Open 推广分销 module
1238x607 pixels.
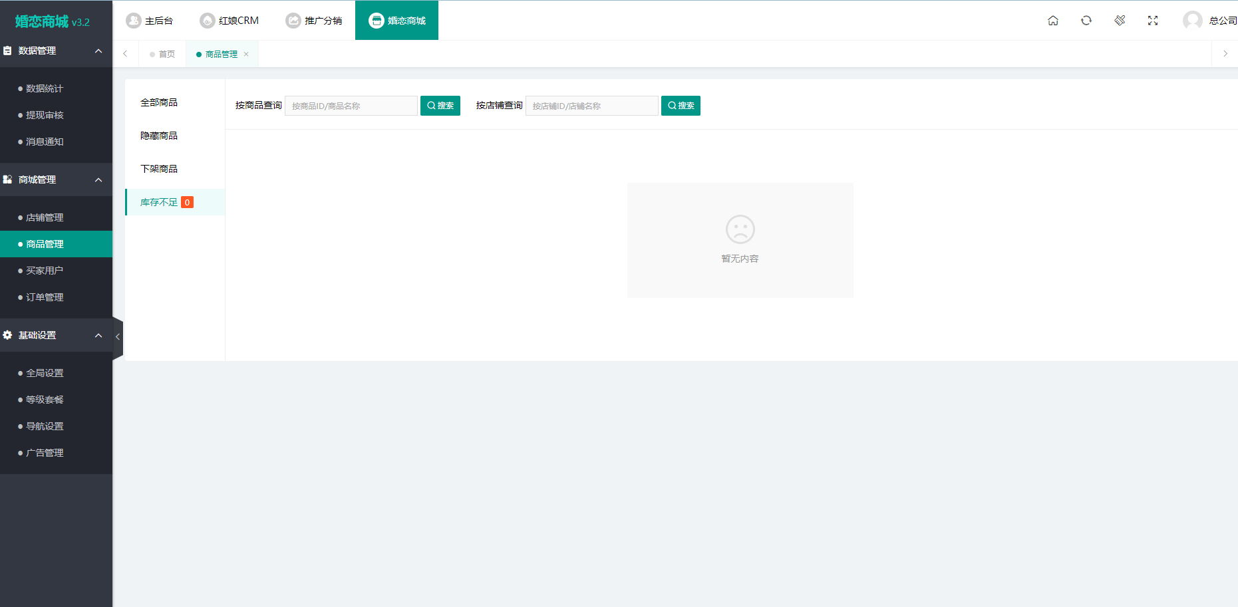pos(313,21)
